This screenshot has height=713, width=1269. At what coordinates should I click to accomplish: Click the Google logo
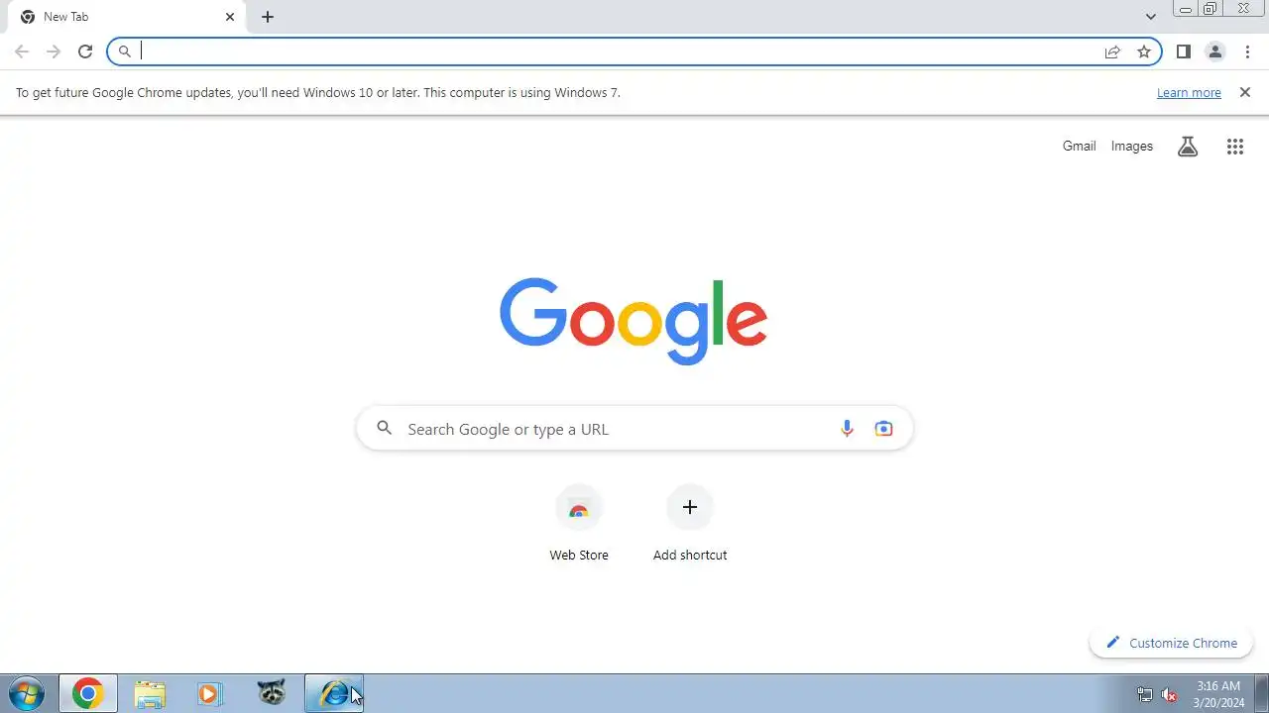[634, 321]
